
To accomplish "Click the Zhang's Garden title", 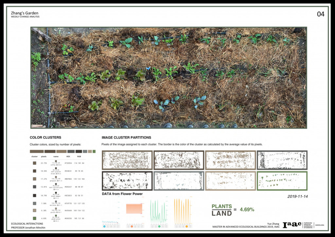I will (25, 13).
